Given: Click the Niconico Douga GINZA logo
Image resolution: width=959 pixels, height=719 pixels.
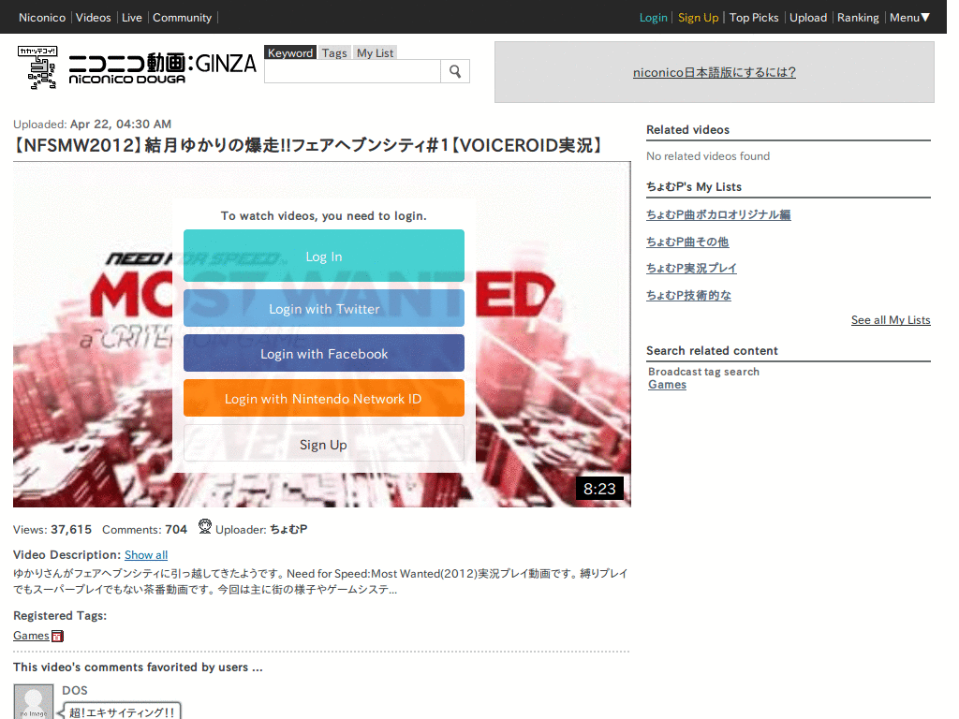Looking at the screenshot, I should pos(163,68).
